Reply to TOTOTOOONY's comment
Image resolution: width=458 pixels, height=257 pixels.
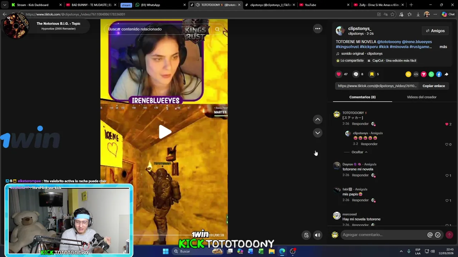360,124
